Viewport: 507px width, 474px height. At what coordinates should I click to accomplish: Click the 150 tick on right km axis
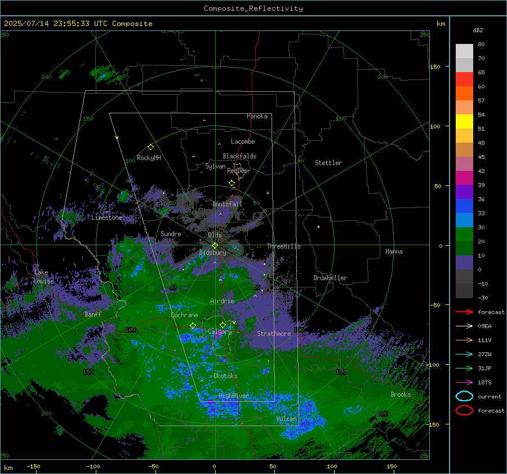point(435,67)
